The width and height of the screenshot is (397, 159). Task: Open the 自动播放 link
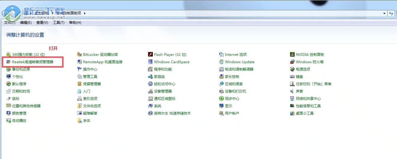tap(19, 121)
